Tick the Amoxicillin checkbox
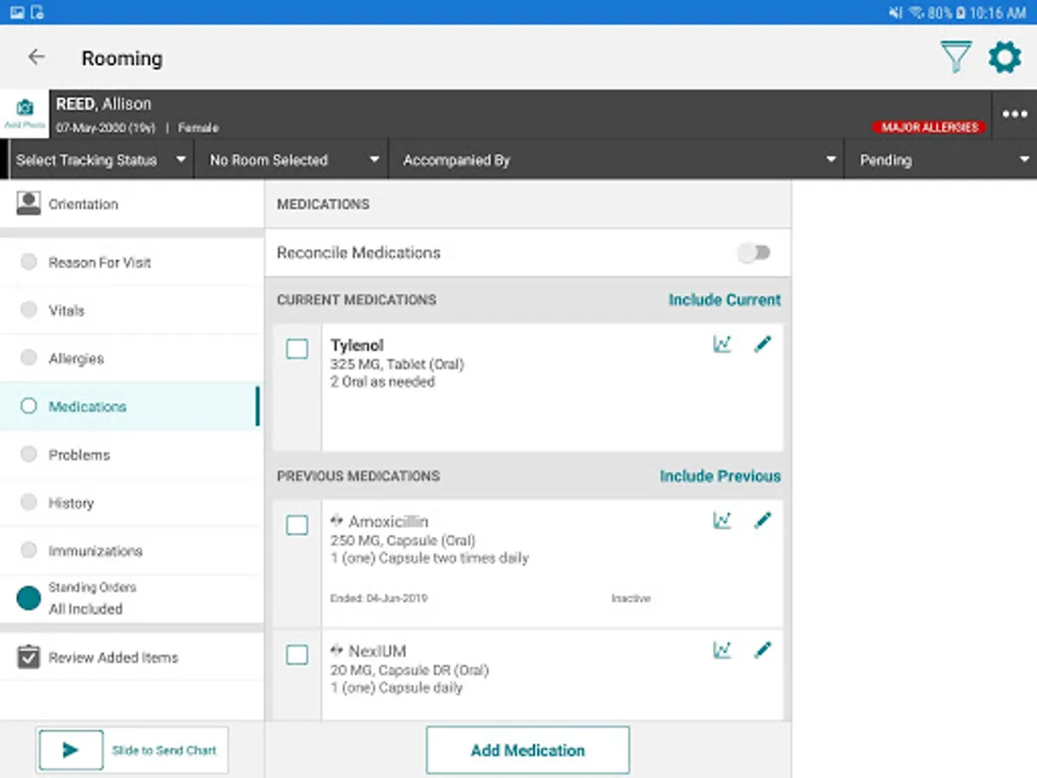The height and width of the screenshot is (778, 1037). tap(297, 526)
